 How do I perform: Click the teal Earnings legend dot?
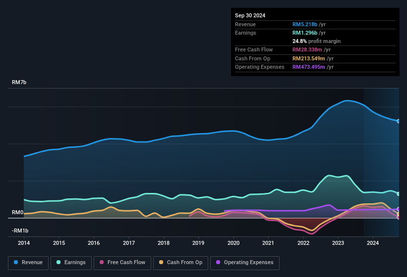pyautogui.click(x=58, y=262)
